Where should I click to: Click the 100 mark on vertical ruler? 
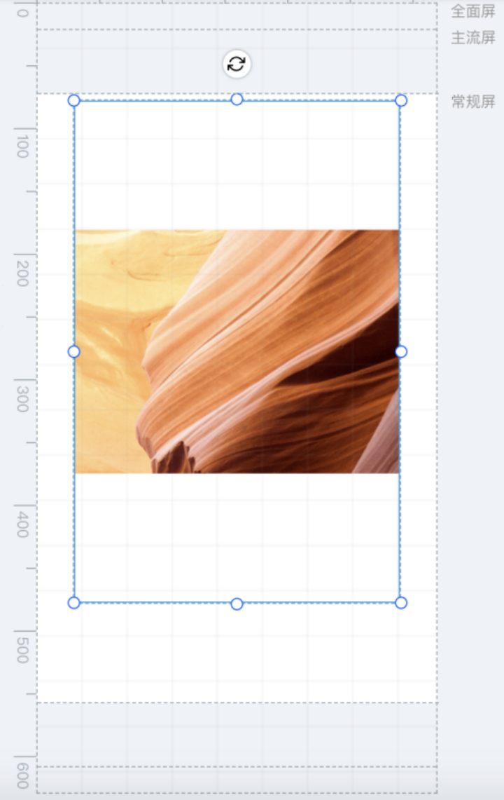pos(22,147)
